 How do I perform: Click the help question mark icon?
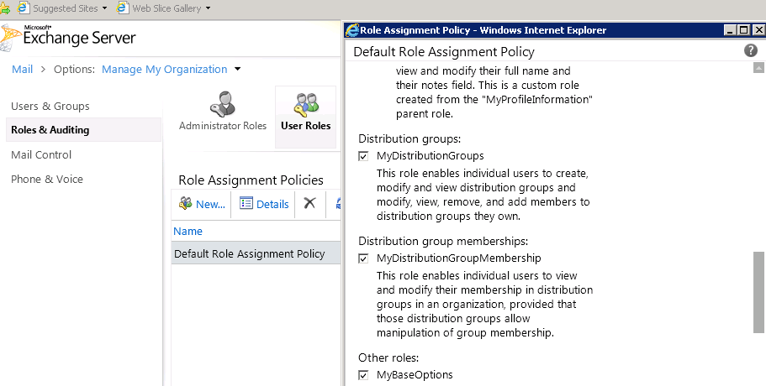click(x=750, y=50)
